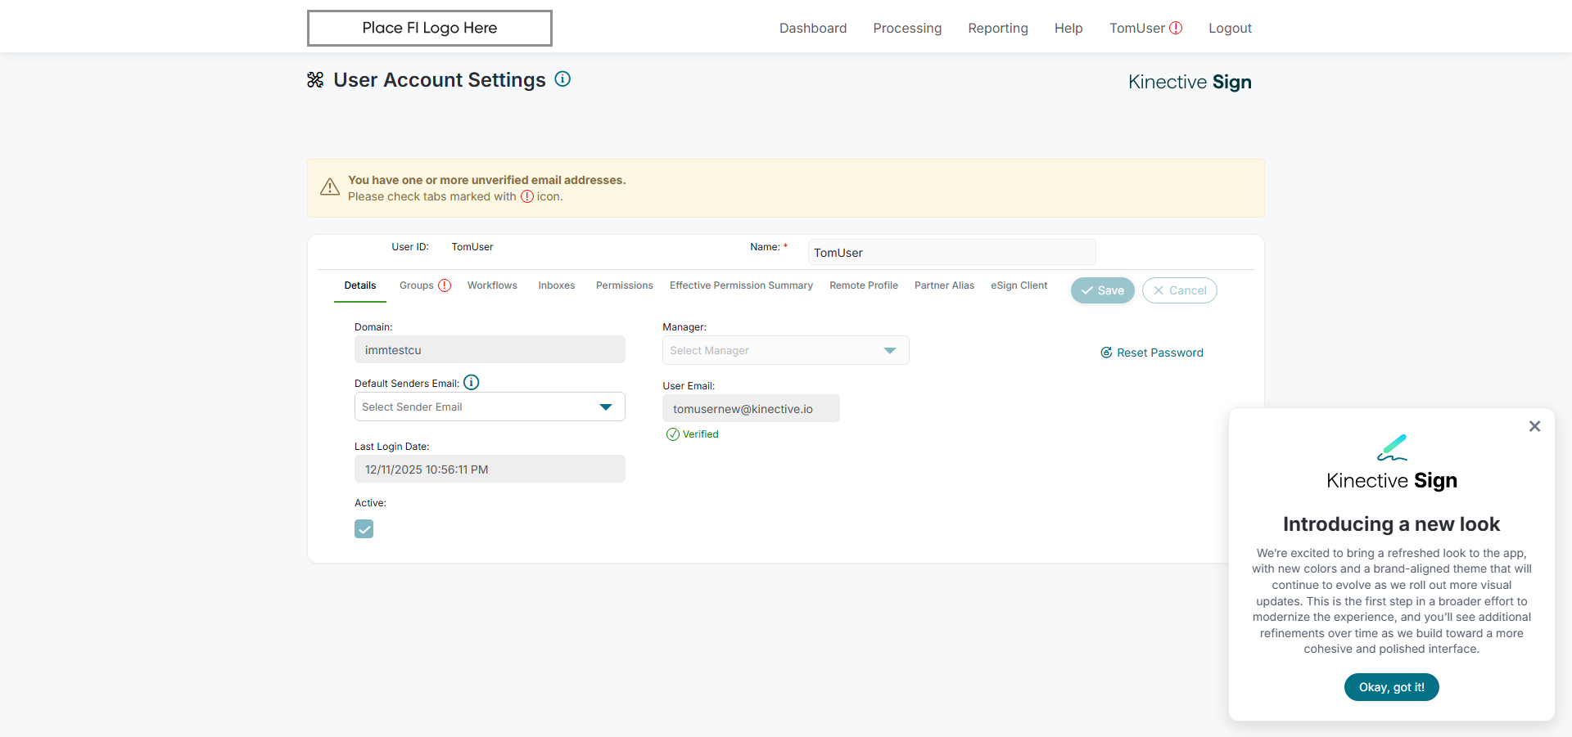This screenshot has height=737, width=1572.
Task: Click the 'You have one or more unverified email addresses.' text
Action: point(487,180)
